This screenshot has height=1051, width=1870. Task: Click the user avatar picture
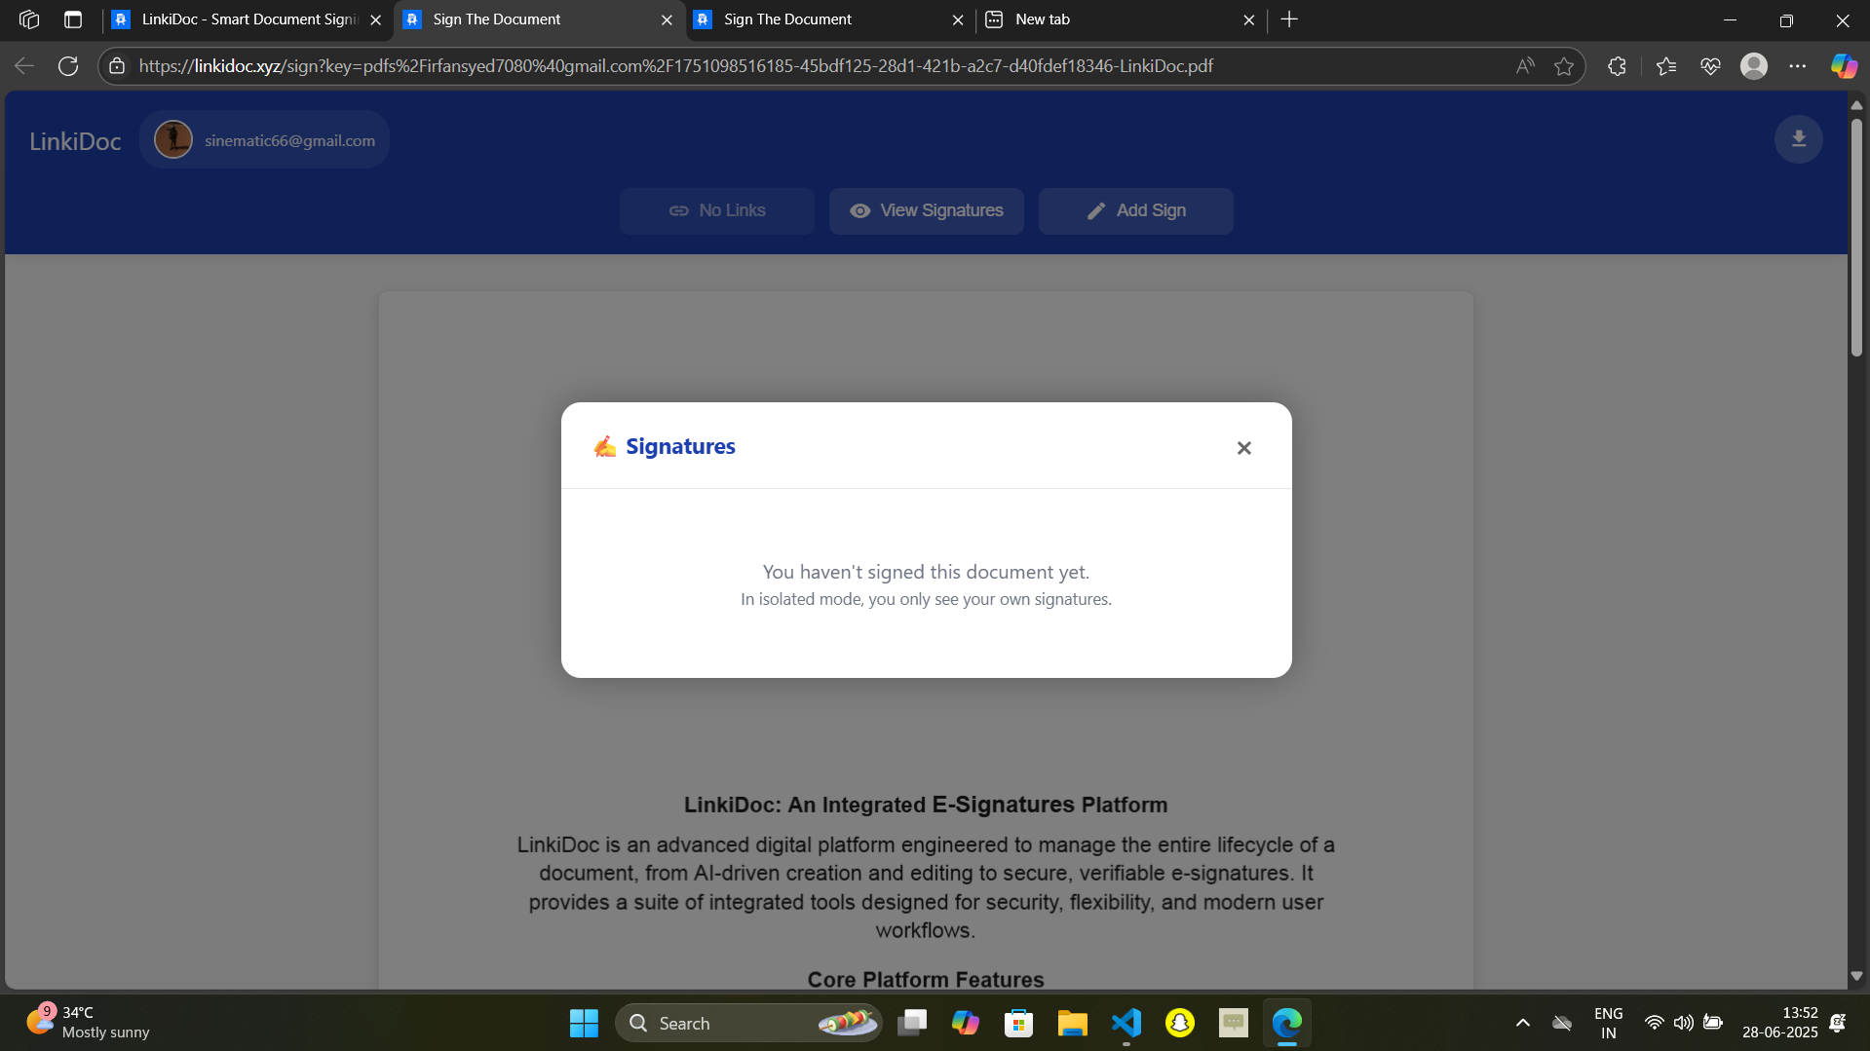click(x=173, y=140)
